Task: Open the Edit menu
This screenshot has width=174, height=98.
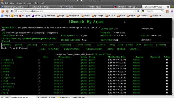Action: coord(7,3)
